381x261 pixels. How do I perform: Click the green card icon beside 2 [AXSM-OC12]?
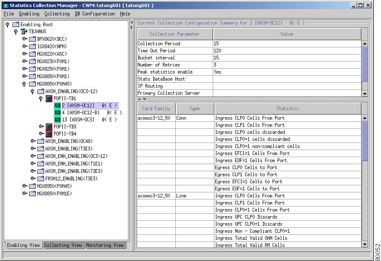pos(57,106)
